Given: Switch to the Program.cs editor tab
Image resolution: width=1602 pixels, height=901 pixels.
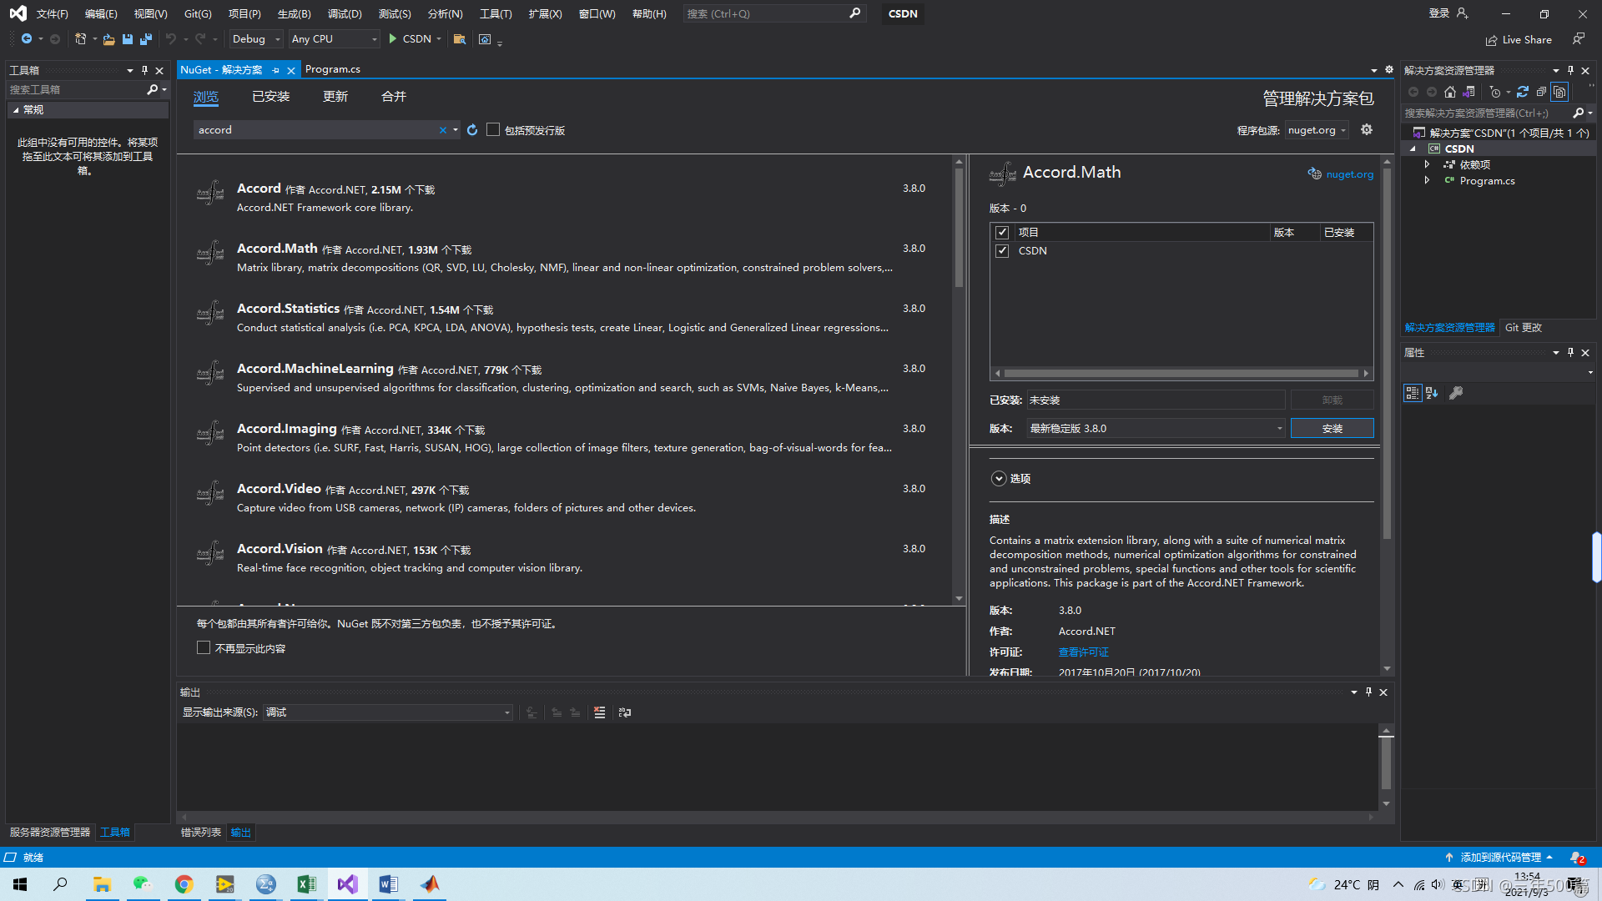Looking at the screenshot, I should pos(333,69).
